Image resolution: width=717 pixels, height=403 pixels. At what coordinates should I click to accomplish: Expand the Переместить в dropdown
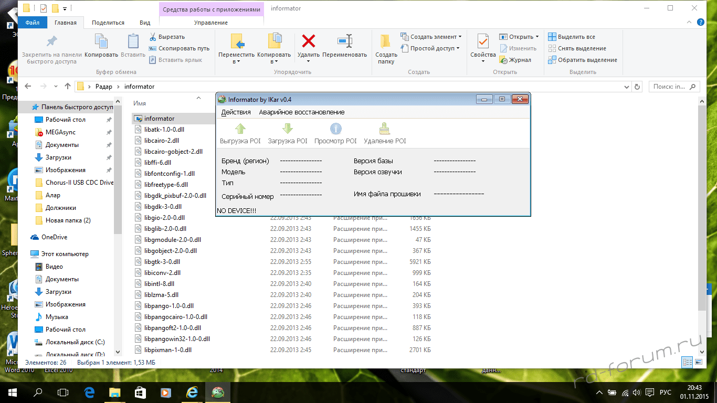tap(236, 61)
